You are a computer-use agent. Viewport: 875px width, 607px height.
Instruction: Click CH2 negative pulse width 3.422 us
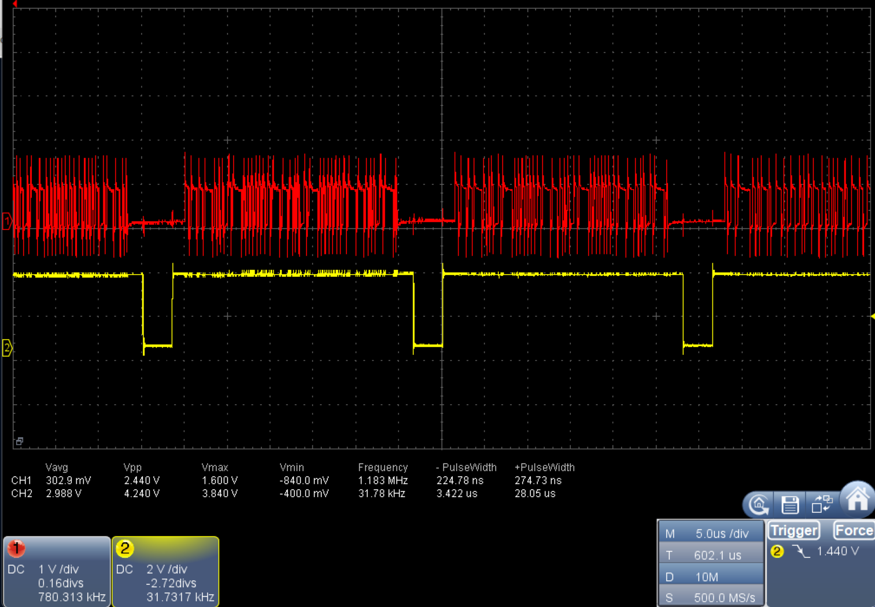tap(457, 494)
